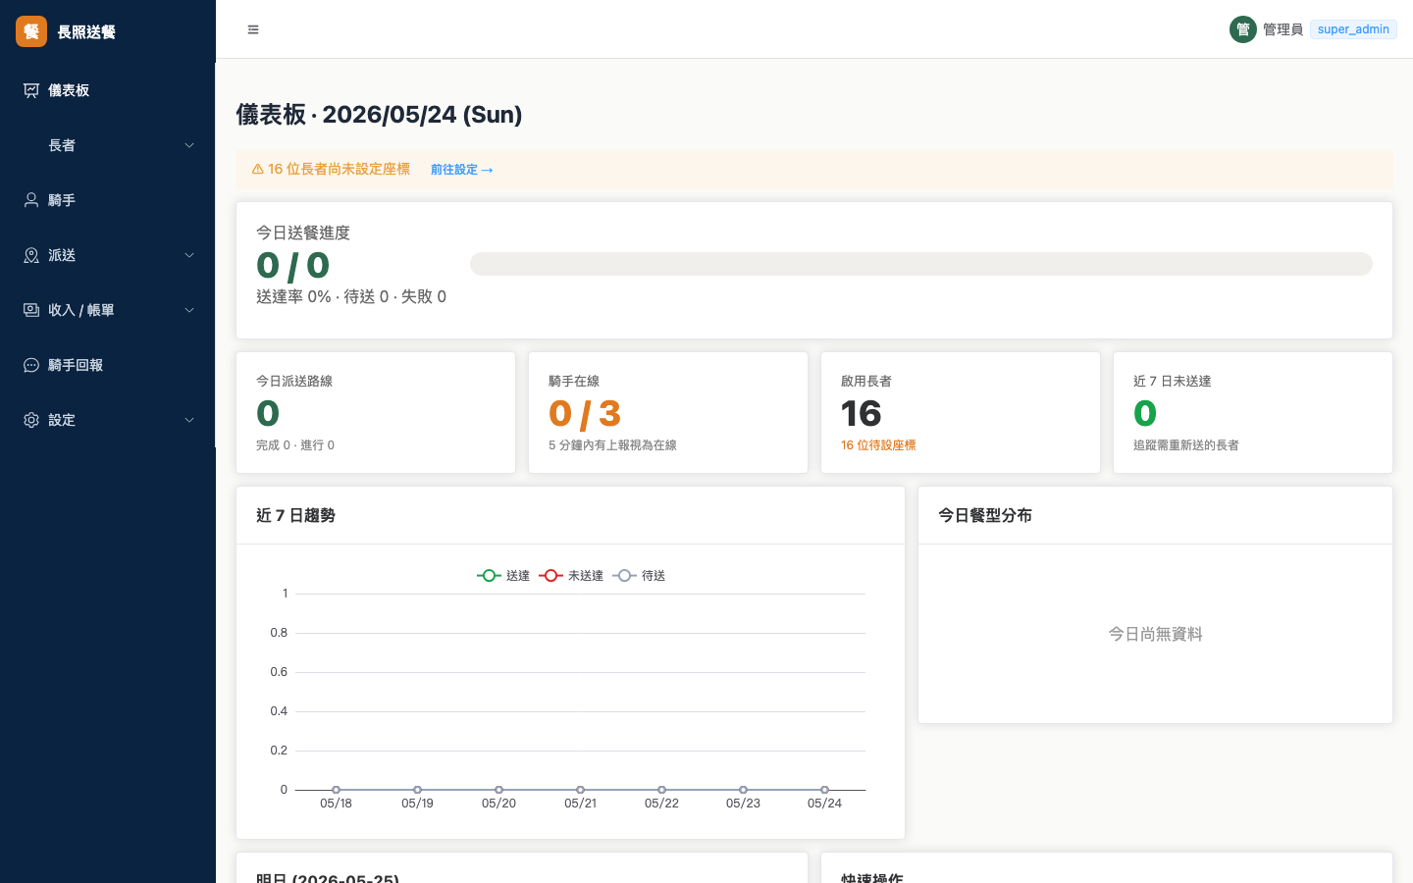Click the 騎手回報 chat bubble icon
This screenshot has width=1413, height=883.
31,365
